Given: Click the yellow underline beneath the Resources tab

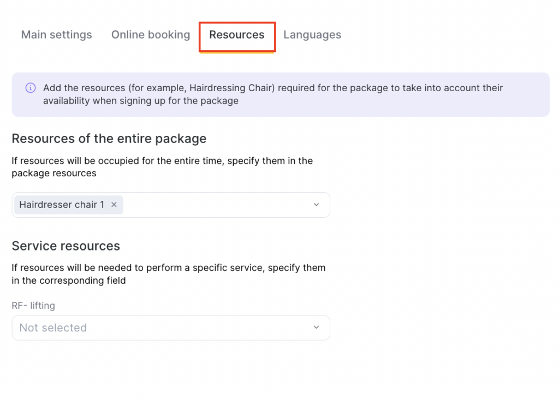Looking at the screenshot, I should (236, 52).
